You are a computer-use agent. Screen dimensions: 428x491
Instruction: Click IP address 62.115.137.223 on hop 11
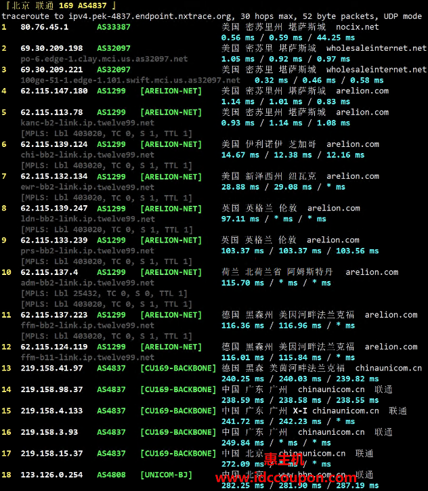pyautogui.click(x=53, y=314)
